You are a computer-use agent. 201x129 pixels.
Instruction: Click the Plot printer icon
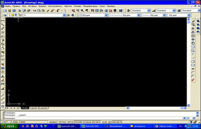coord(20,10)
